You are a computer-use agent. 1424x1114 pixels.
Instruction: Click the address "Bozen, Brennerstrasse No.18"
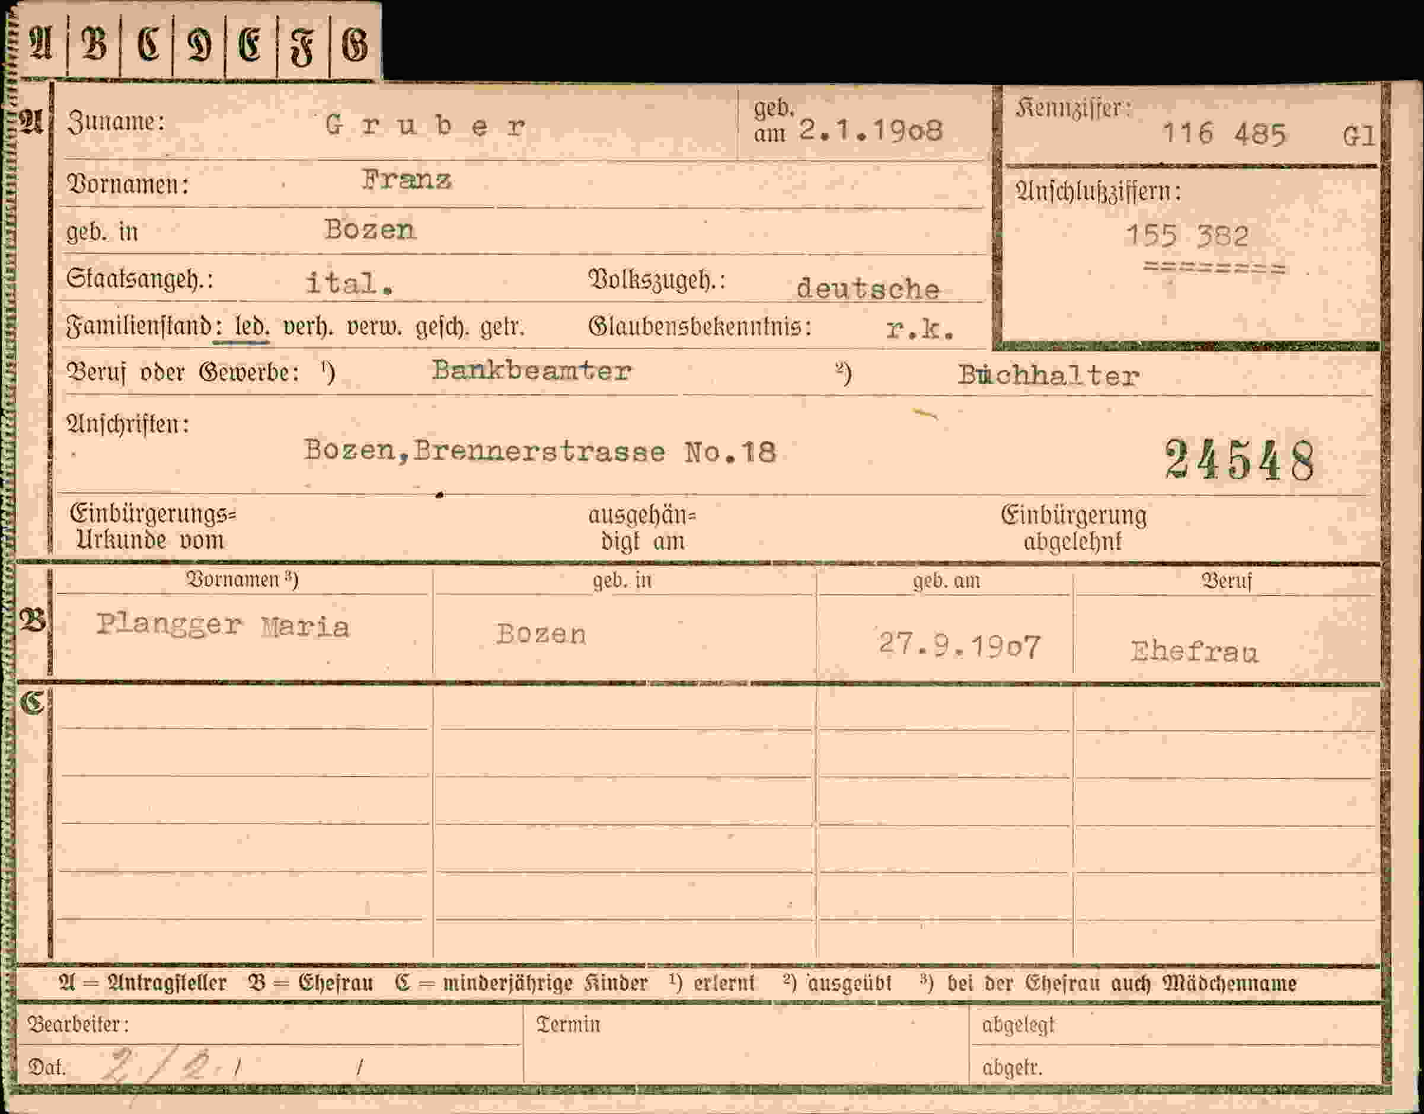[540, 452]
